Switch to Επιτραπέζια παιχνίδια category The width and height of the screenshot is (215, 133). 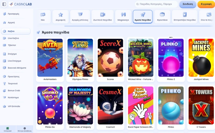[185, 17]
